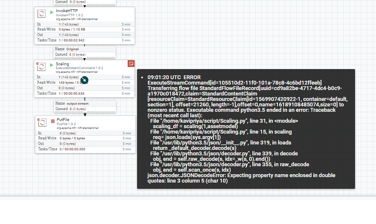Click the JSONDecodeError message line

point(241,178)
